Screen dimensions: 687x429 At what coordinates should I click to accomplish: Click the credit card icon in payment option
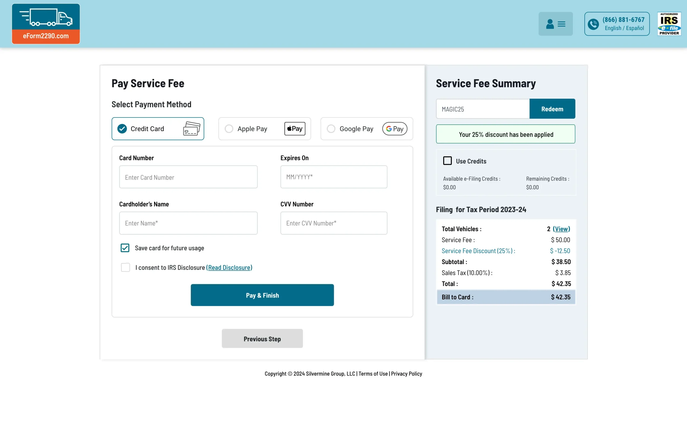191,128
